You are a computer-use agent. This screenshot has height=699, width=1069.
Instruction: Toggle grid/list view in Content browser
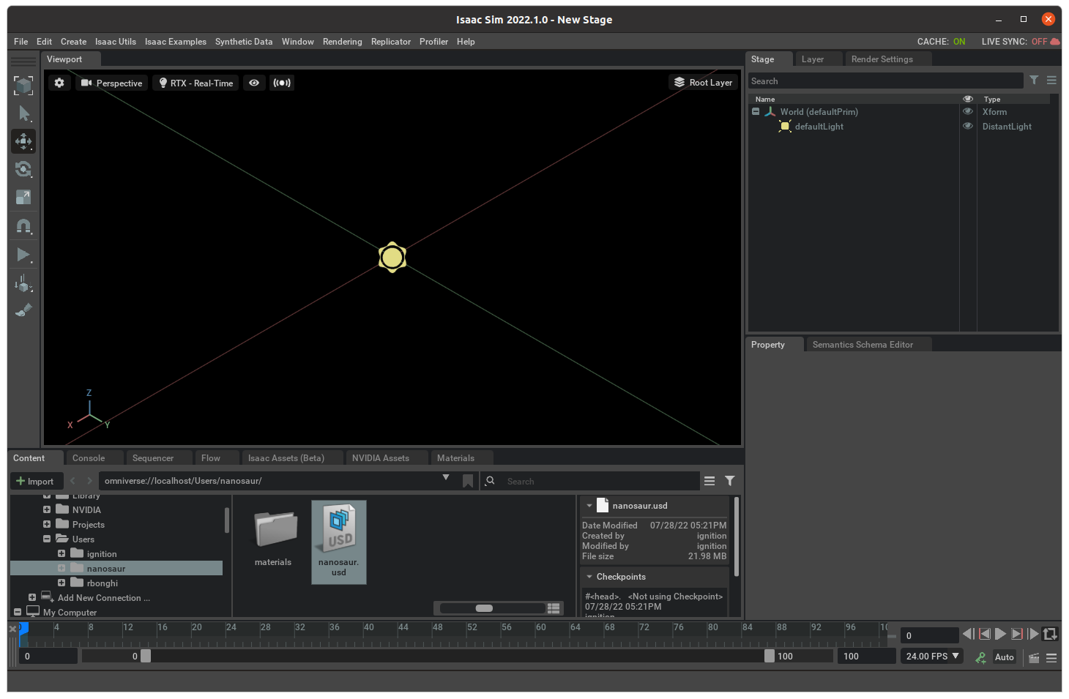(x=554, y=608)
